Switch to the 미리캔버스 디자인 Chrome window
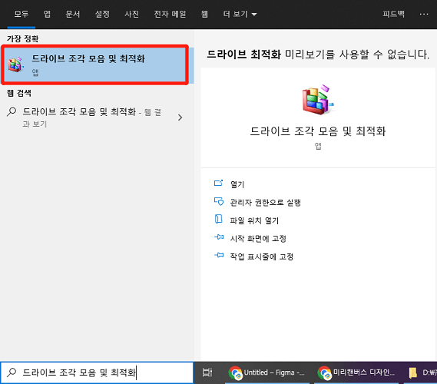 click(x=356, y=372)
